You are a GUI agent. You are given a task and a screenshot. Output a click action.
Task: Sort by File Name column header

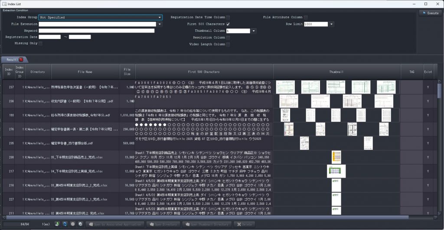85,71
